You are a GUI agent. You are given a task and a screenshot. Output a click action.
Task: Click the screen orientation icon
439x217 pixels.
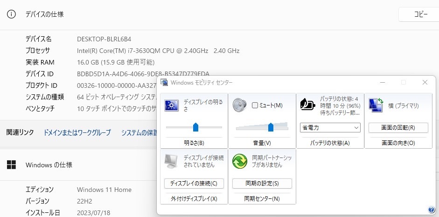(x=376, y=105)
